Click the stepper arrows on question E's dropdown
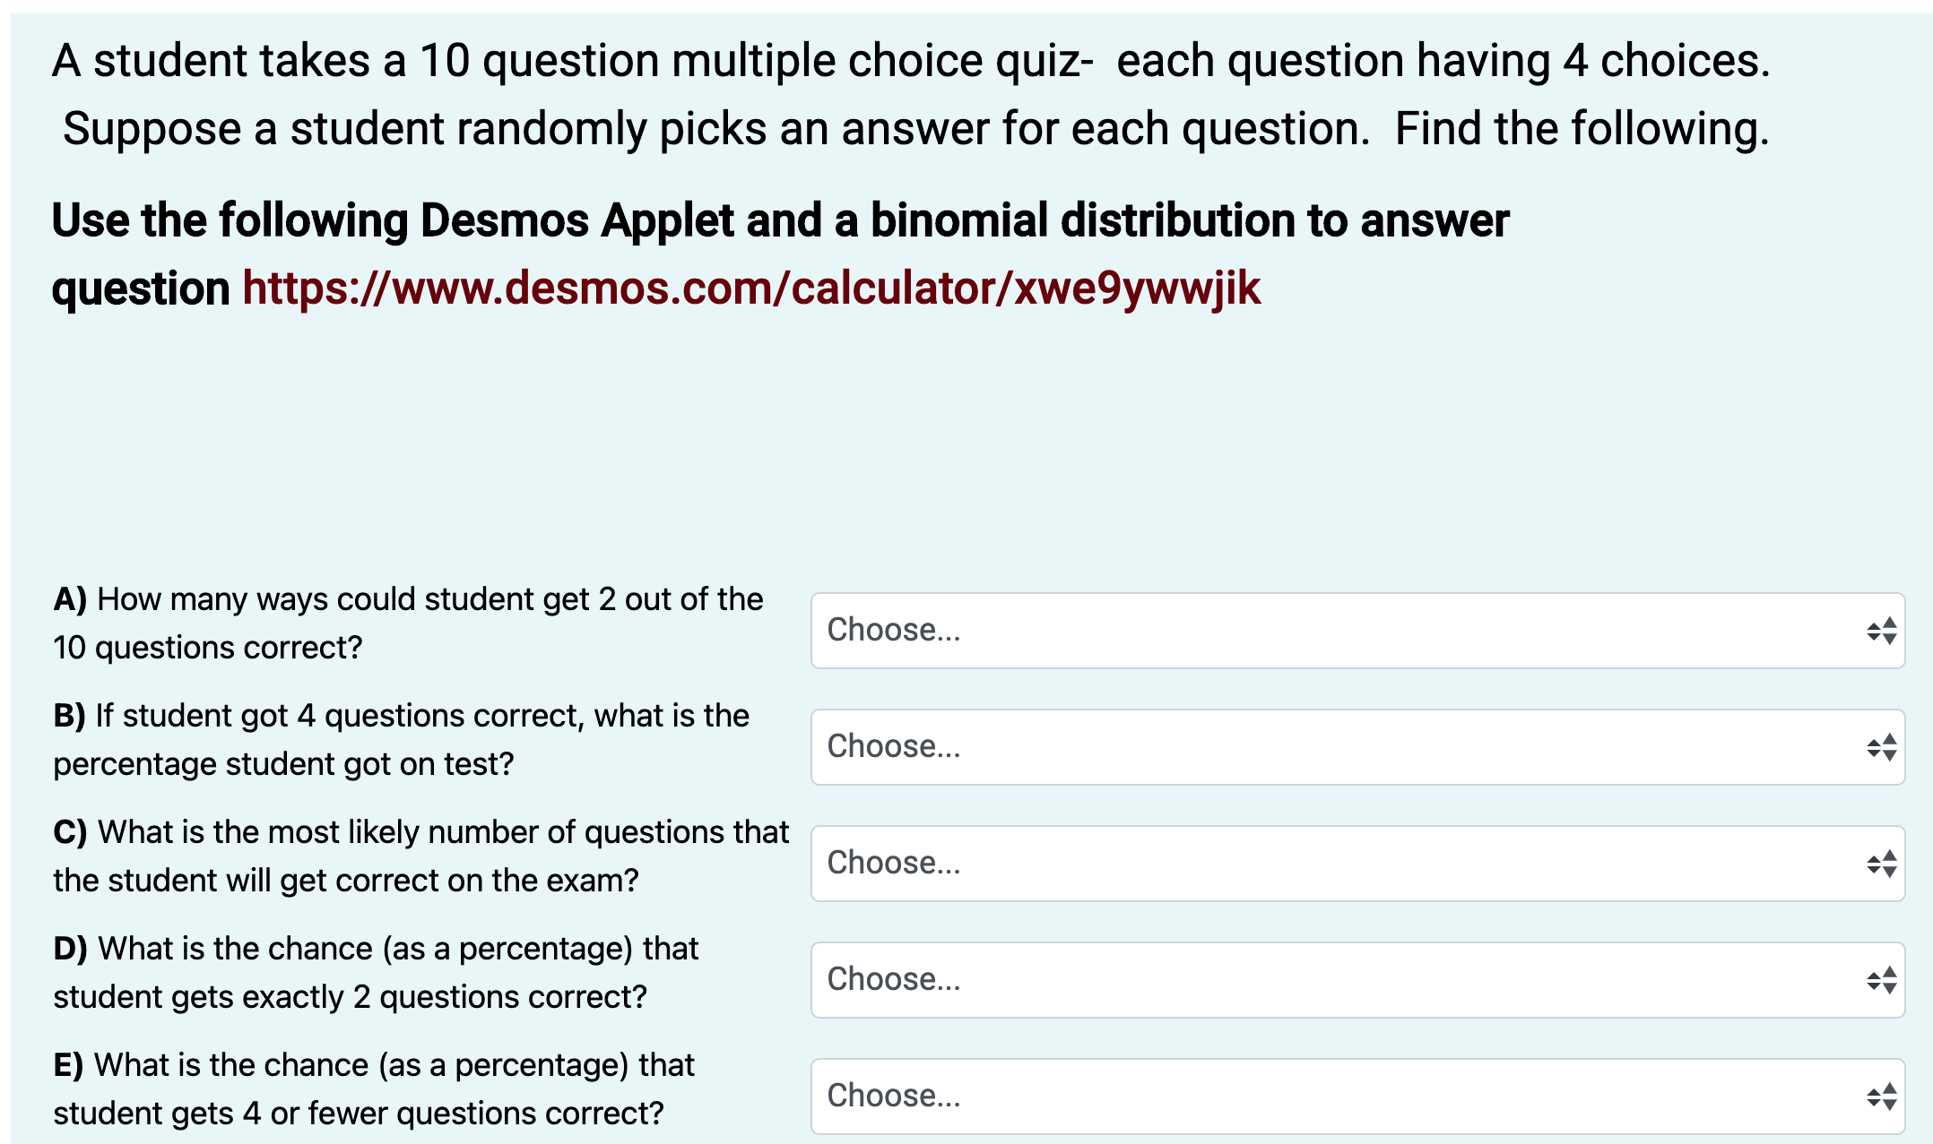 [x=1881, y=1097]
